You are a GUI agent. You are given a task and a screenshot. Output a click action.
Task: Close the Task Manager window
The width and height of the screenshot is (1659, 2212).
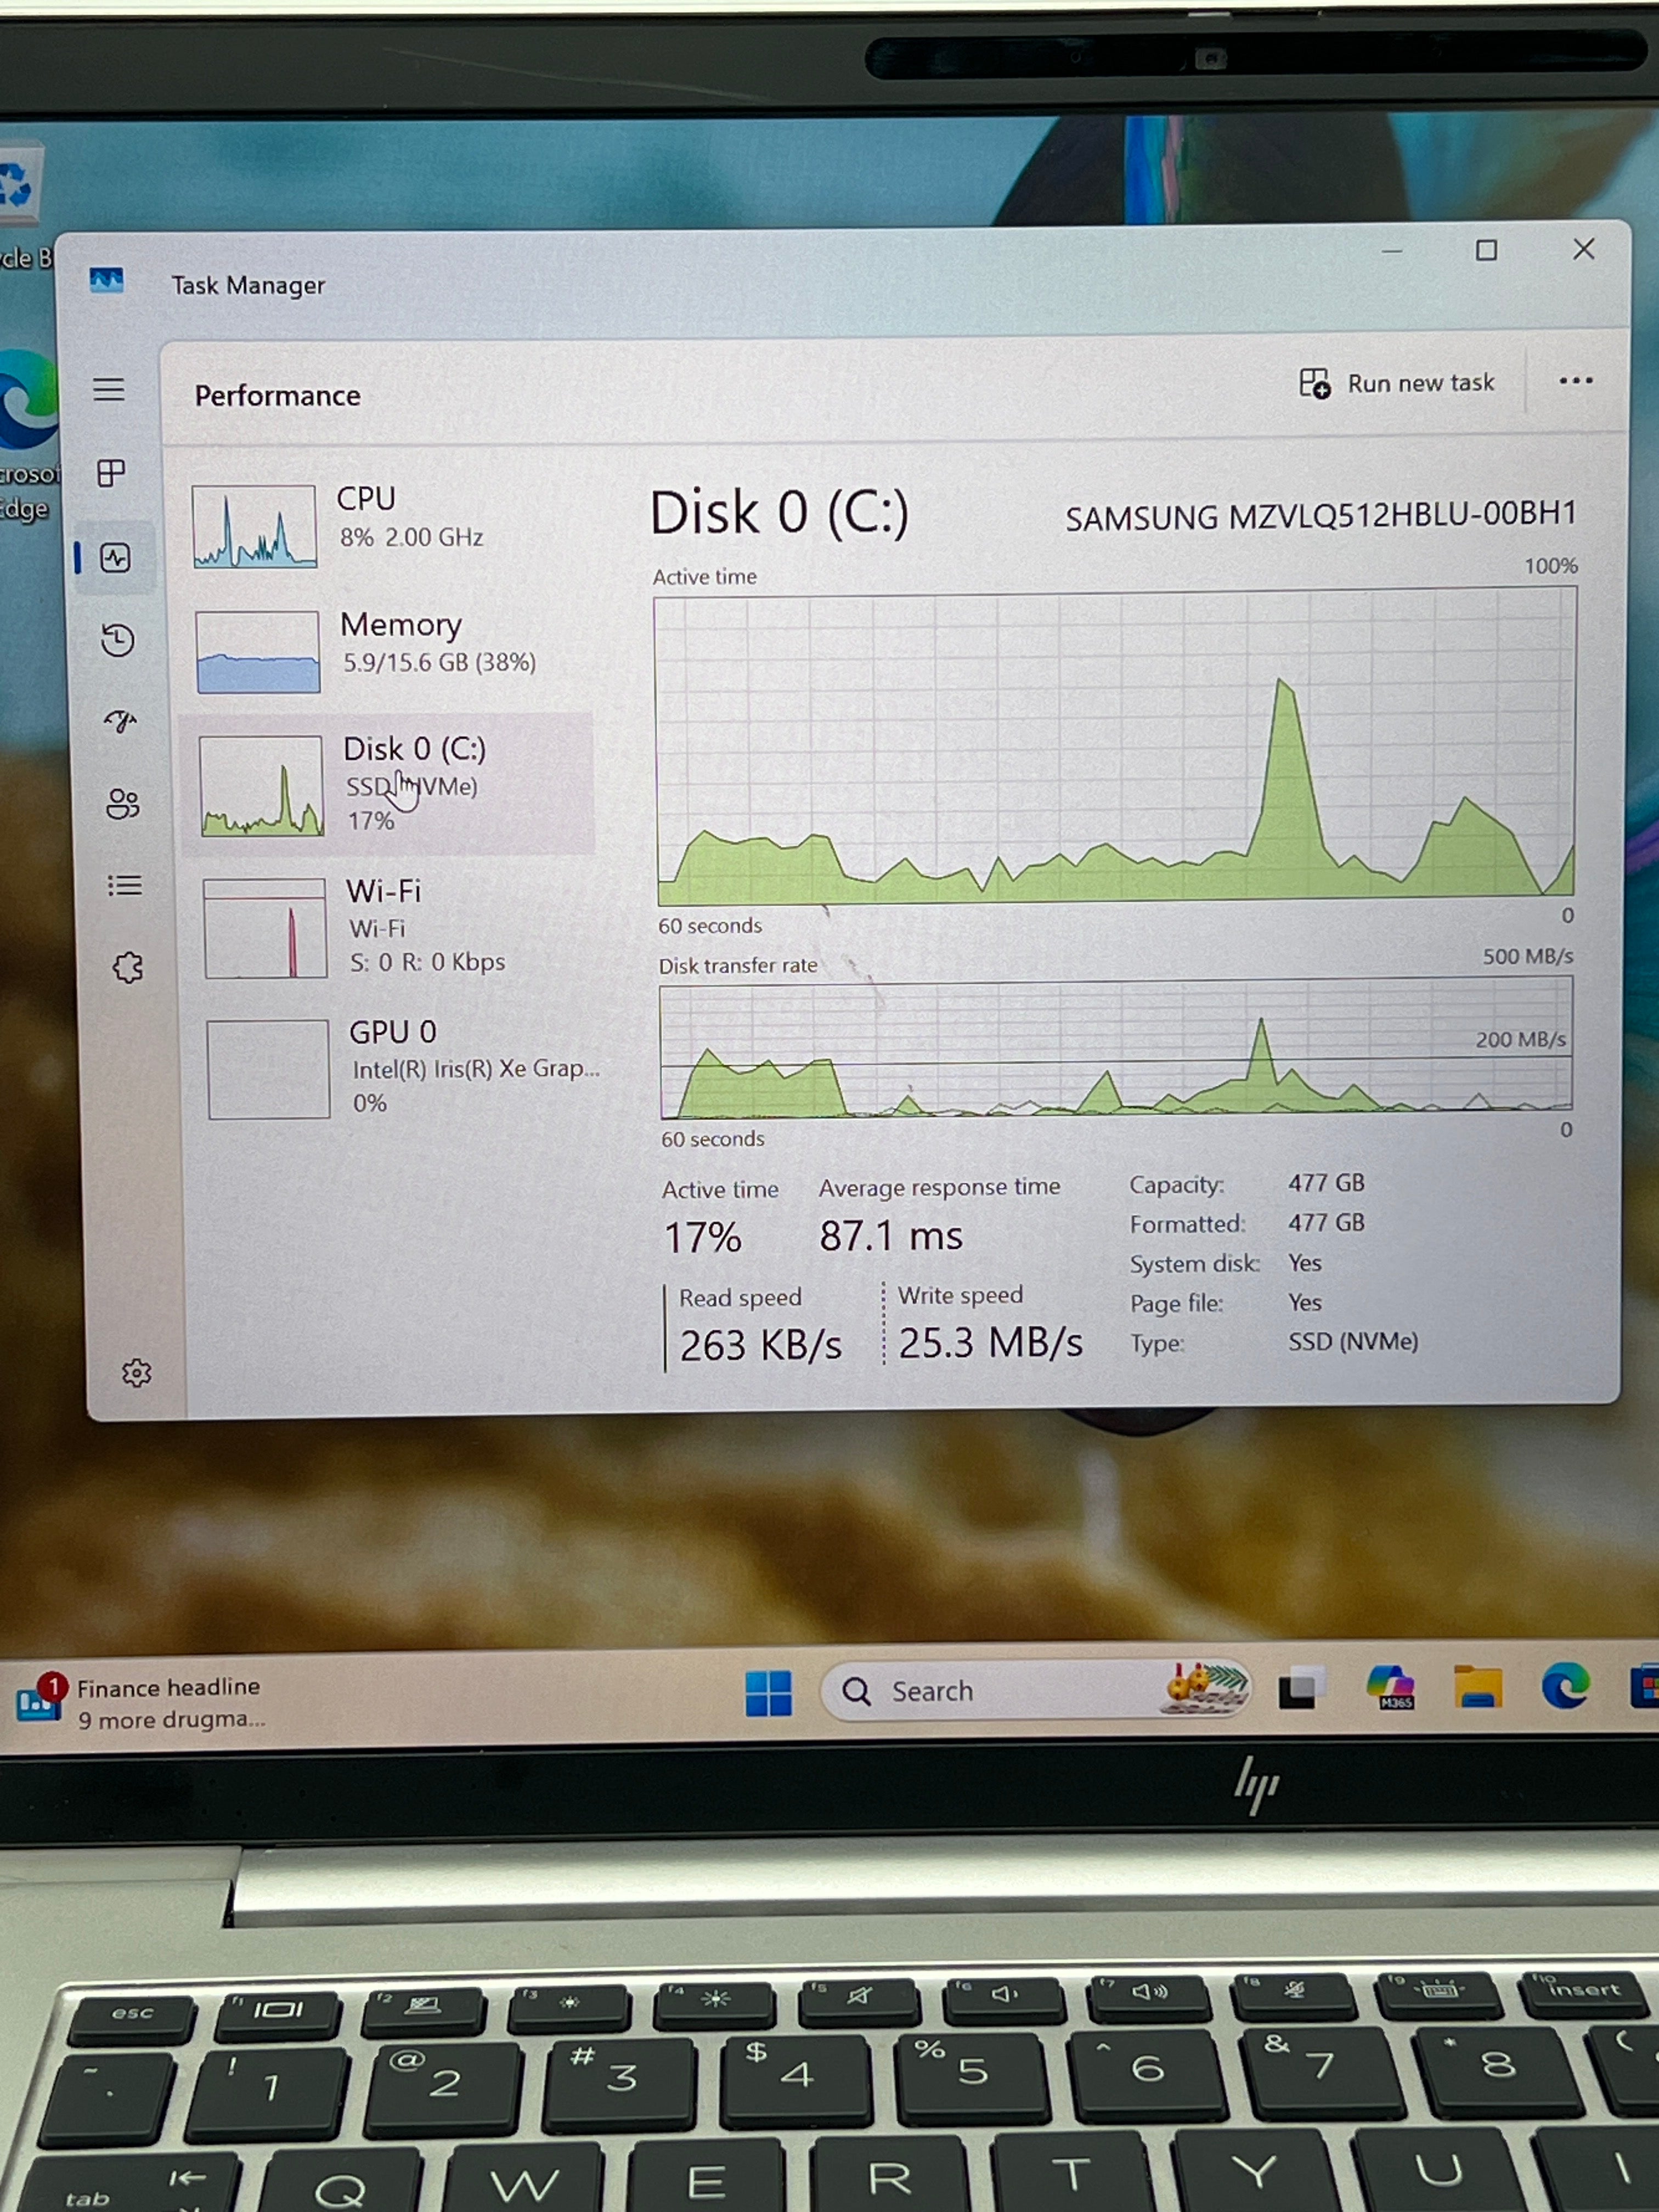(x=1583, y=249)
